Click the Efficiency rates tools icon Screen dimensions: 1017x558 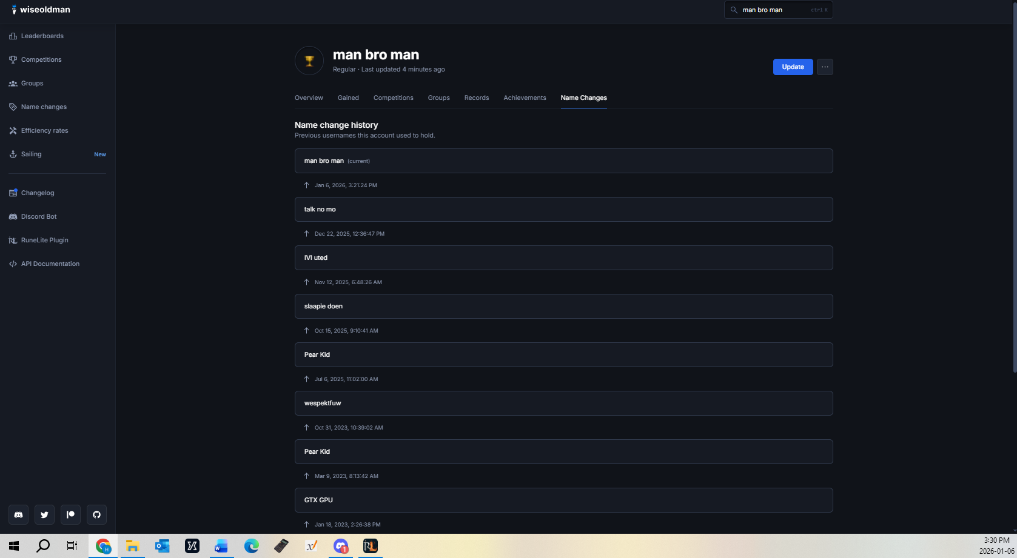13,130
